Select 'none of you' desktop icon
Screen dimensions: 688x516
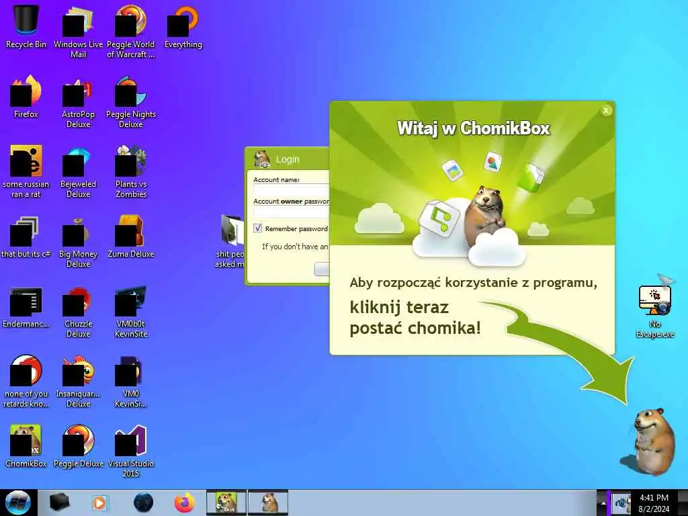click(x=26, y=382)
